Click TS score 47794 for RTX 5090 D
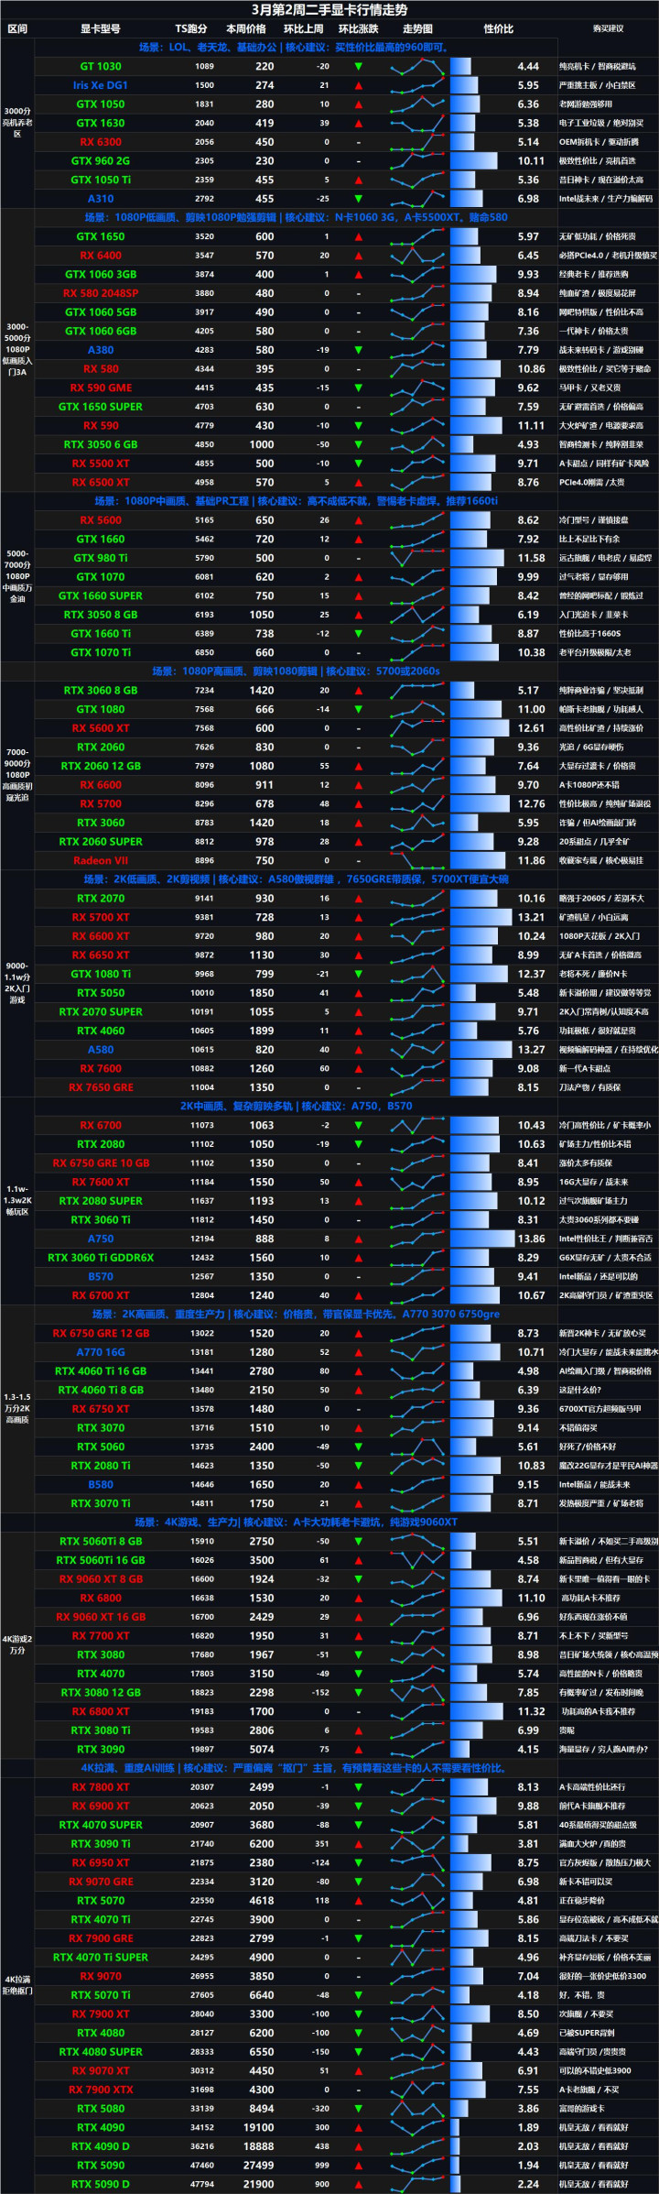The height and width of the screenshot is (2194, 659). click(x=202, y=2185)
